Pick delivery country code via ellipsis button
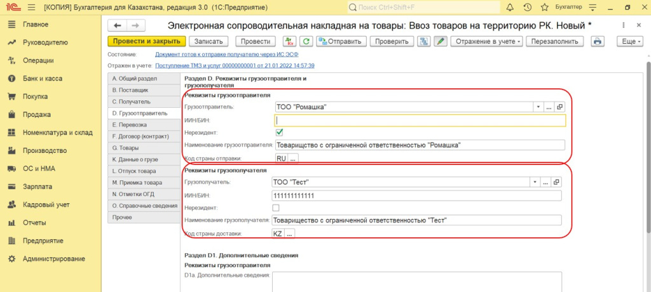This screenshot has width=651, height=292. (290, 234)
